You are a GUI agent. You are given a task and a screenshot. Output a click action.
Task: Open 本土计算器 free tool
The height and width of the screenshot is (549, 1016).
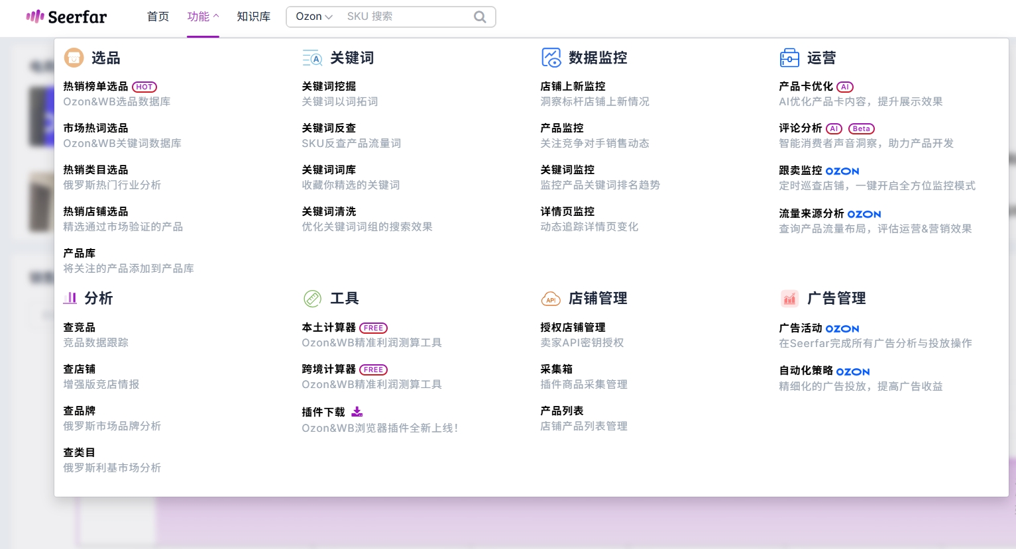(x=329, y=328)
